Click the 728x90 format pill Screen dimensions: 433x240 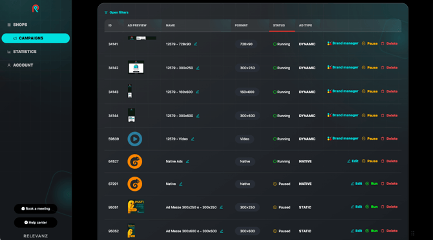click(246, 44)
